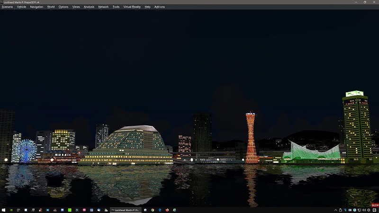
Task: Open the Virtual Reality menu
Action: 131,7
